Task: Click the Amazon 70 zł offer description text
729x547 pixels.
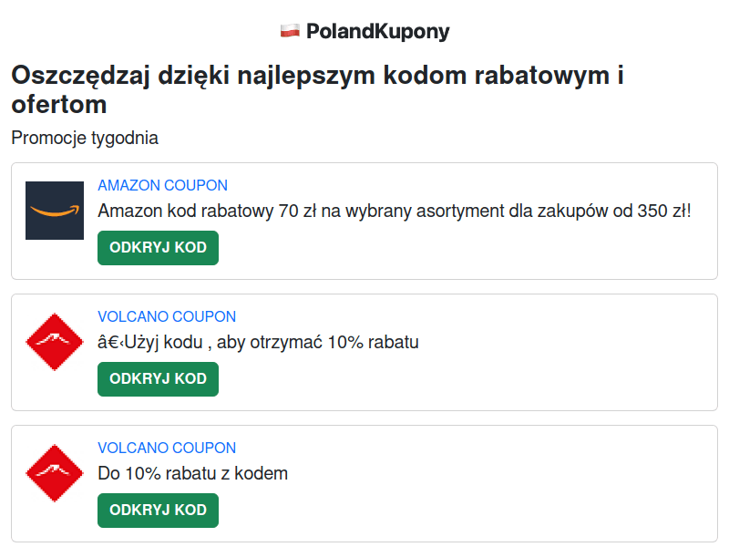Action: point(393,212)
